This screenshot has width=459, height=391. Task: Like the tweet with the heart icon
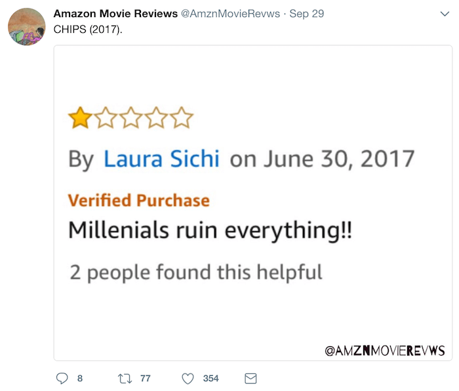[188, 379]
